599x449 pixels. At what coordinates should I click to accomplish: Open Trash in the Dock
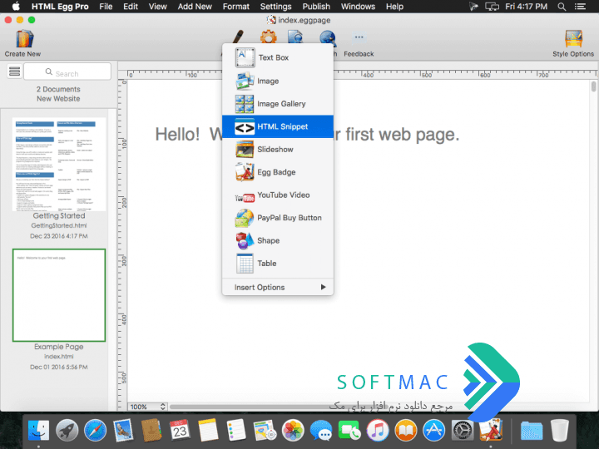(x=560, y=431)
